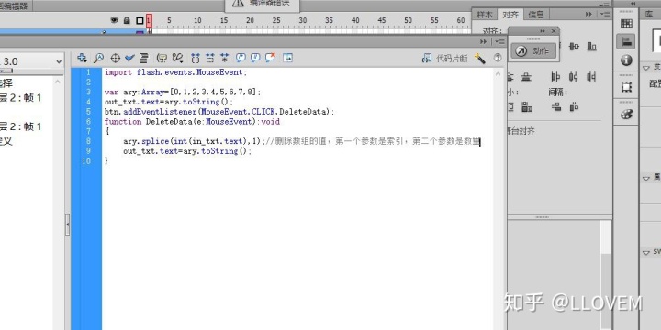Click the 动作 Actions button
The width and height of the screenshot is (661, 330).
(x=533, y=51)
